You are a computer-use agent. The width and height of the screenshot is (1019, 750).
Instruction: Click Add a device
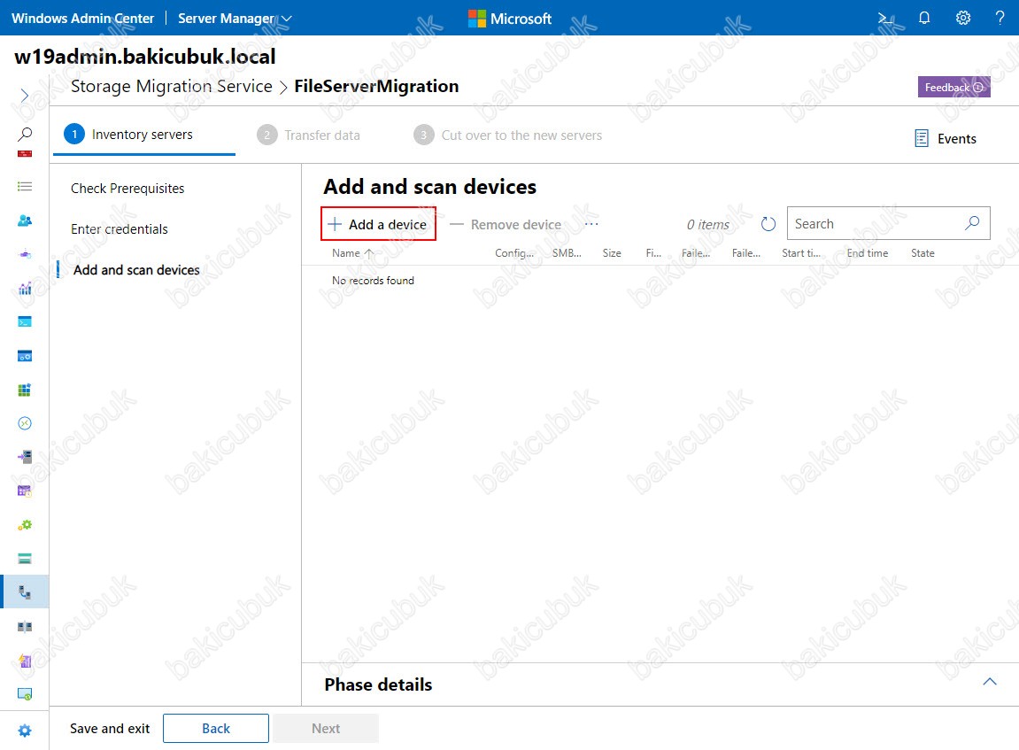point(378,224)
